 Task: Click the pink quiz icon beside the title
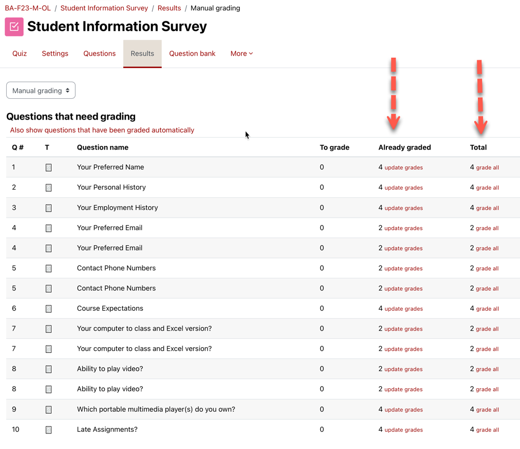click(14, 27)
